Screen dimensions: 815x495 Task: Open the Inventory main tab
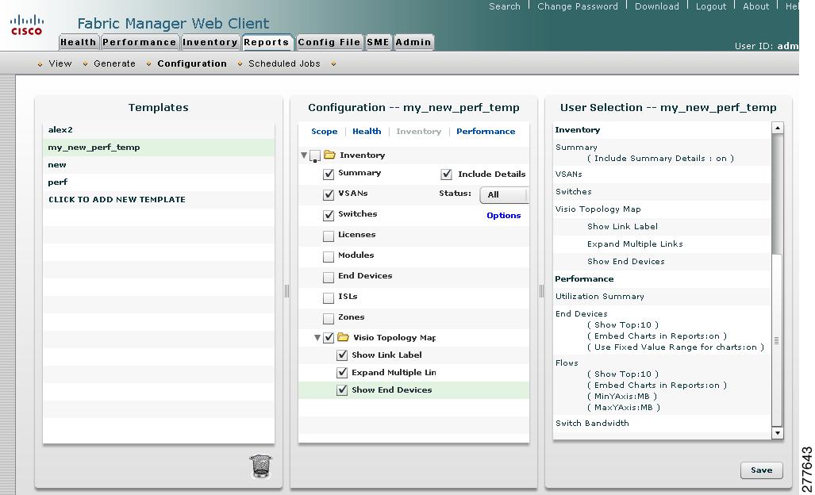[210, 42]
